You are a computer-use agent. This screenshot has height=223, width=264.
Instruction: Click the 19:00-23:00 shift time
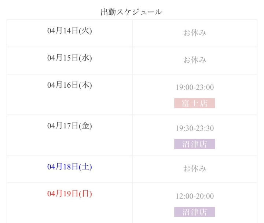tap(194, 88)
